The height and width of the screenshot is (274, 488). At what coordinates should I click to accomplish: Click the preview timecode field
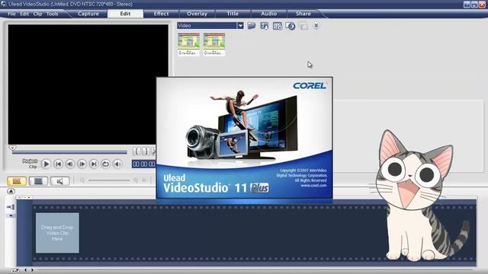144,164
